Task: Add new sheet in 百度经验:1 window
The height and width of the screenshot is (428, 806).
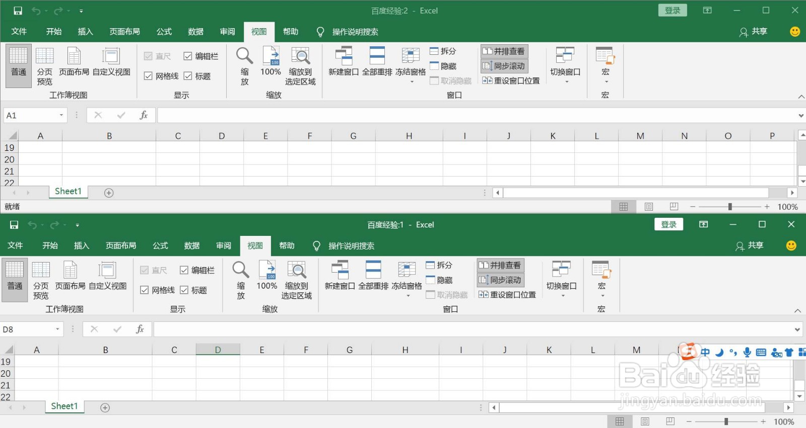Action: (105, 408)
